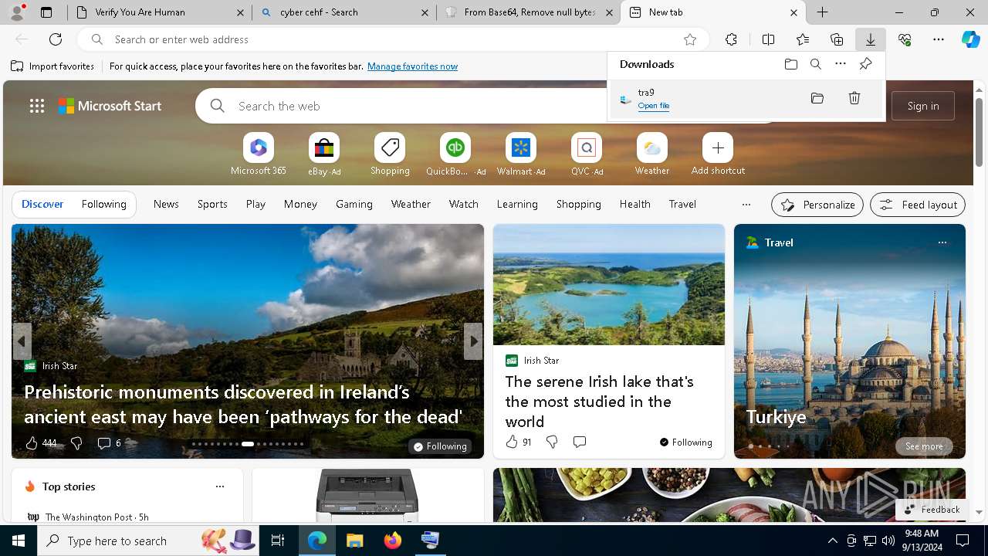The image size is (988, 556).
Task: Click Open file link for tra9
Action: pyautogui.click(x=653, y=106)
